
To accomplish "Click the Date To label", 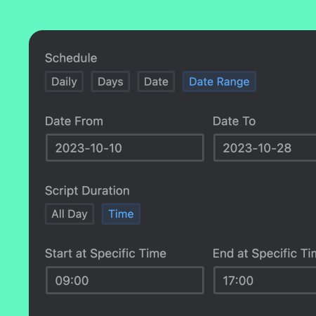I will click(x=234, y=121).
